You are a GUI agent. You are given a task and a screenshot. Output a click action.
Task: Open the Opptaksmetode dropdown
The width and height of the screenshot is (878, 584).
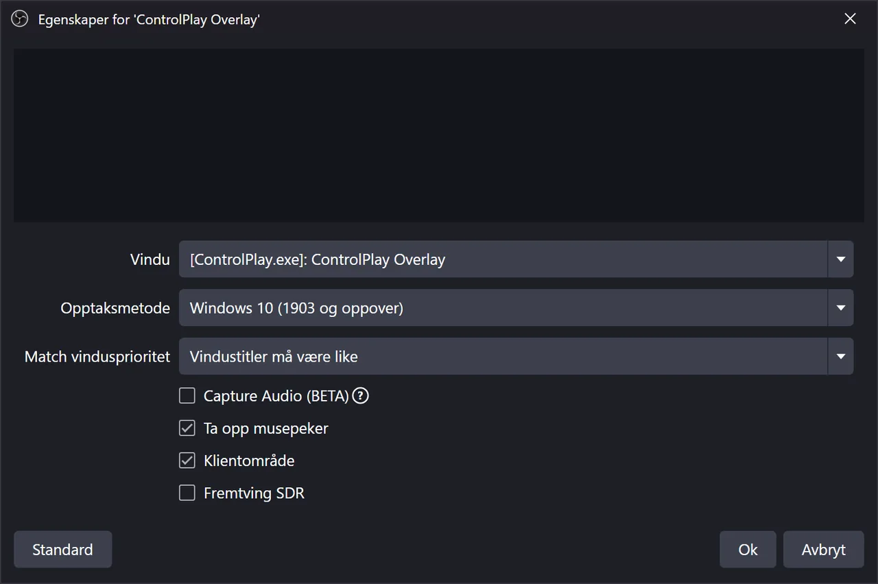[x=516, y=308]
